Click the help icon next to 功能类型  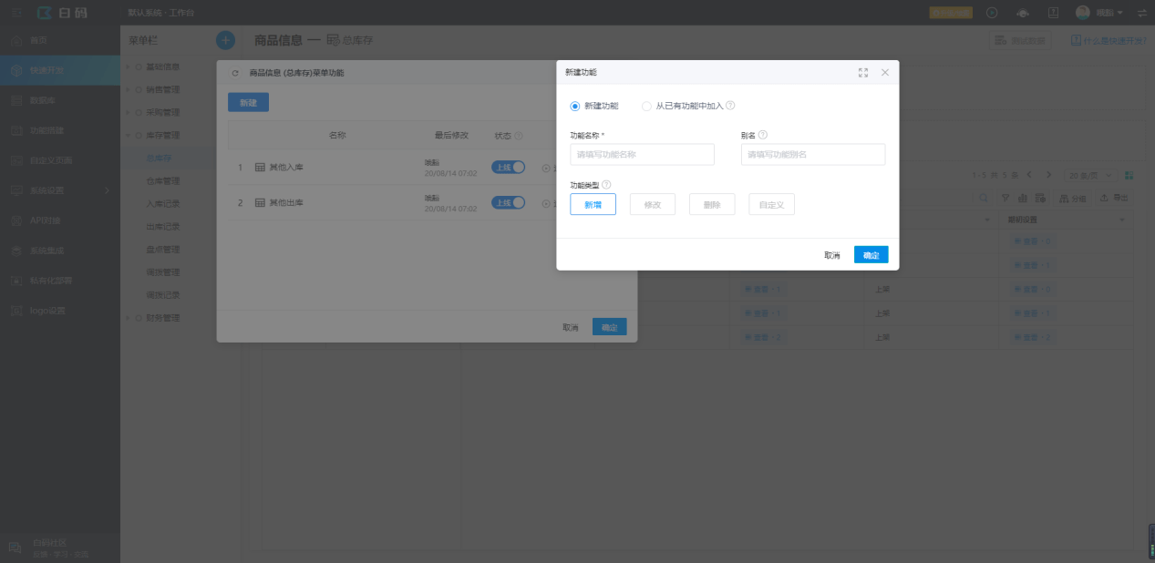point(606,185)
